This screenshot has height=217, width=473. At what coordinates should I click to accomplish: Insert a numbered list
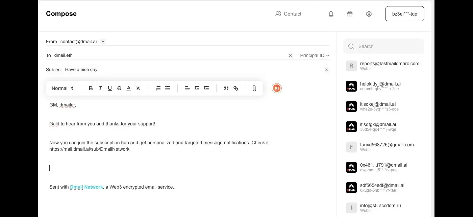click(x=158, y=88)
